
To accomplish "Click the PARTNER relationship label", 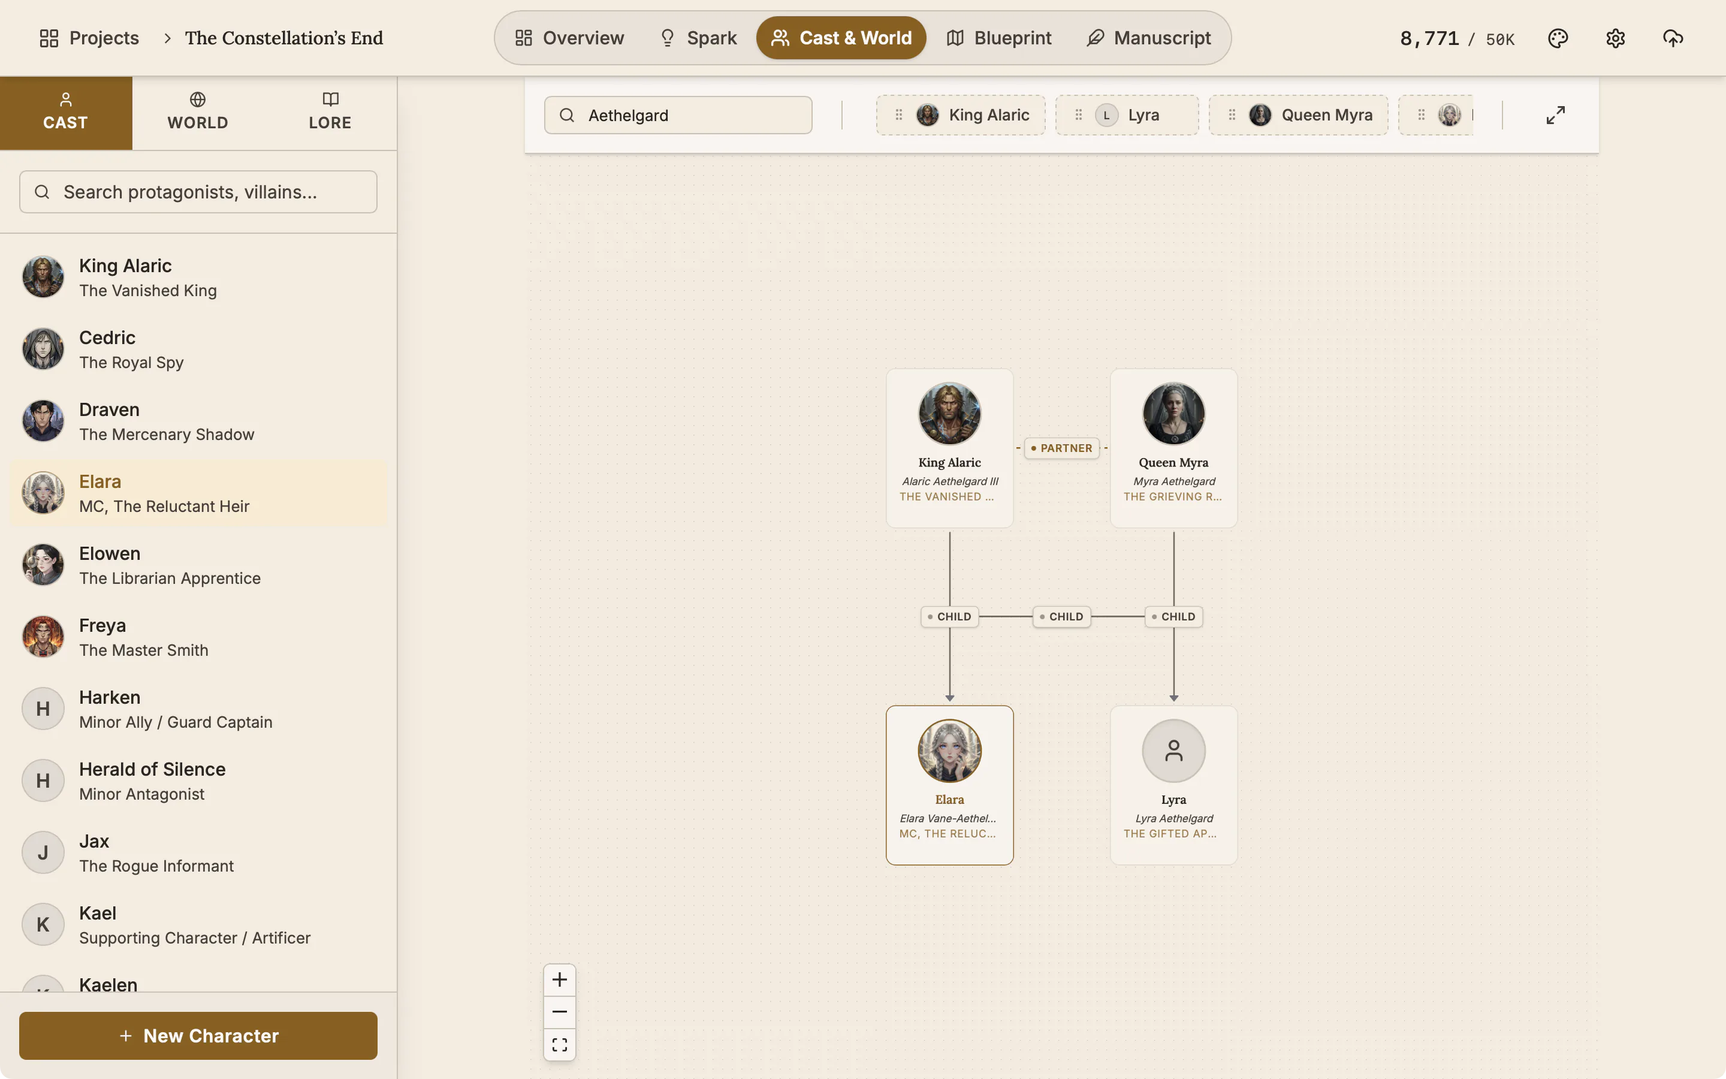I will click(x=1061, y=448).
